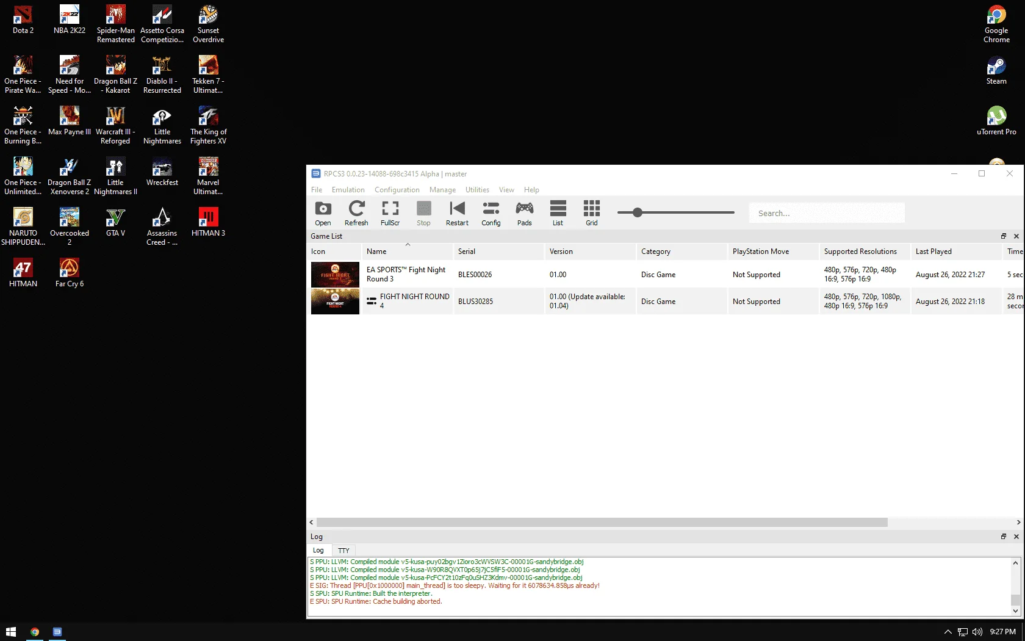Select the Fight Night Round 4 game thumbnail
This screenshot has height=641, width=1025.
point(335,302)
